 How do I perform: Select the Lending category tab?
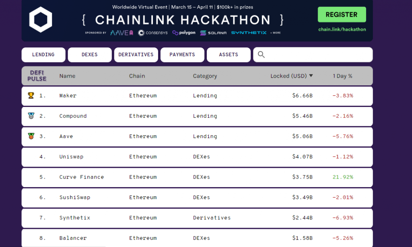tap(43, 55)
